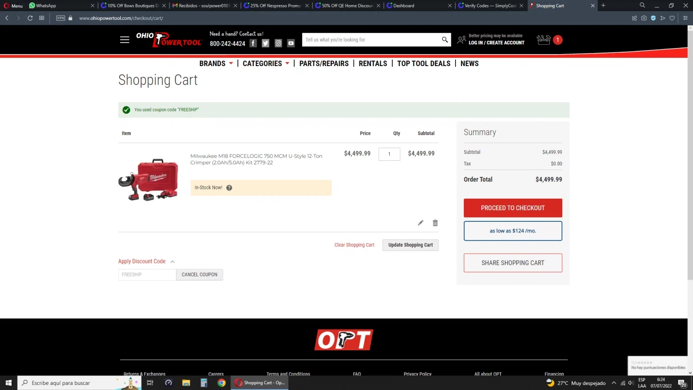Screen dimensions: 693x390
Task: Click the account user icon
Action: 462,40
